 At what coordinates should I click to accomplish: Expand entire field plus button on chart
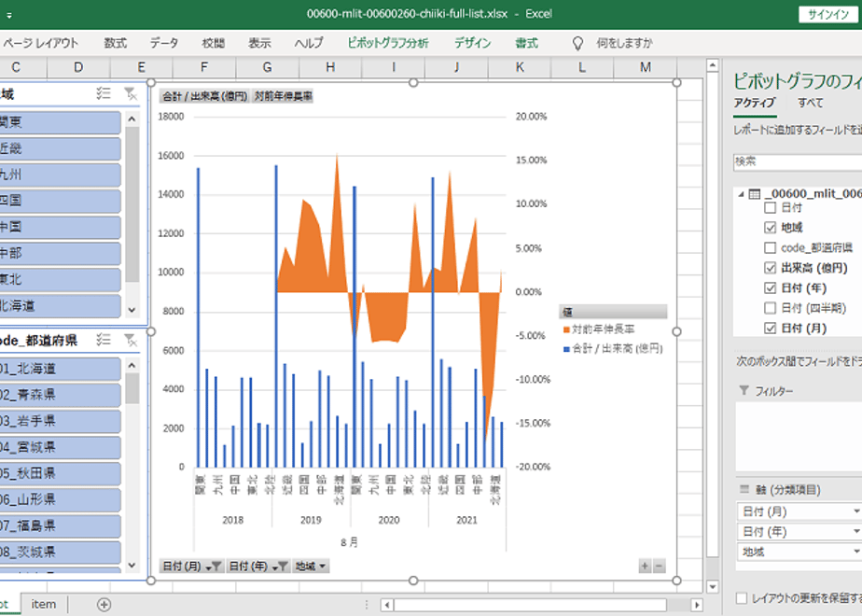645,566
